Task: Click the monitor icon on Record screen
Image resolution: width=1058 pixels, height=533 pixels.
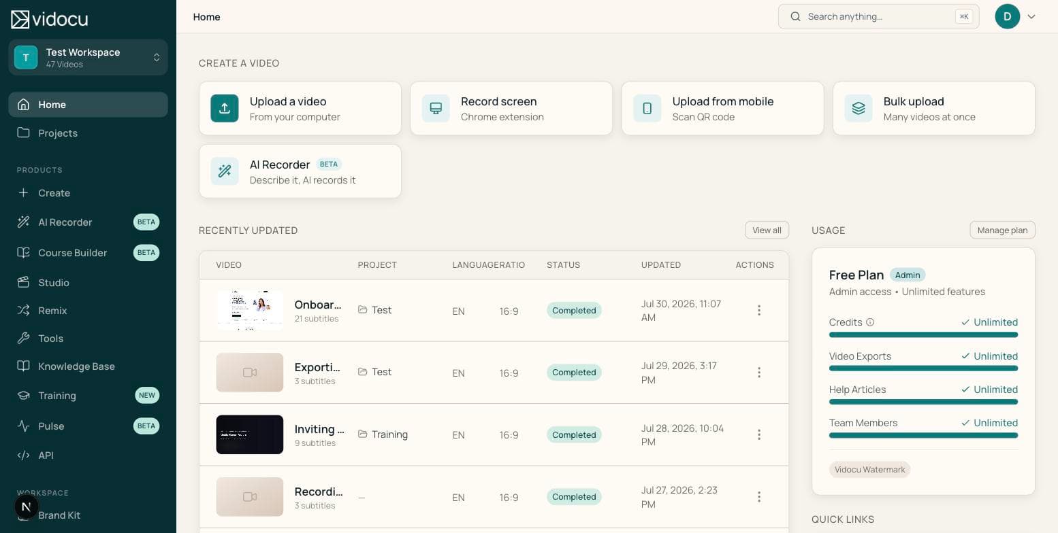Action: point(436,108)
